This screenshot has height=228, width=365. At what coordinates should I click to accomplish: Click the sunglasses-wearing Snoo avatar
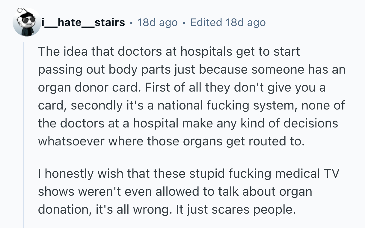tap(26, 22)
